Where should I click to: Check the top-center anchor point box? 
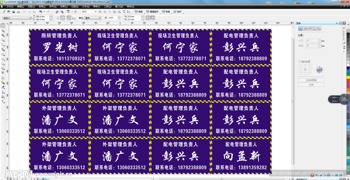[305, 66]
